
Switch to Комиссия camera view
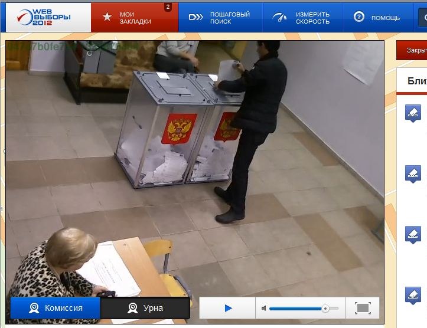(56, 308)
